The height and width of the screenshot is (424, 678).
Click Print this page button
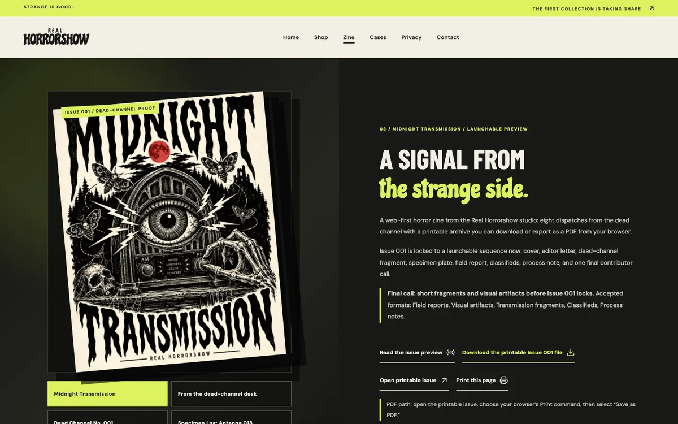coord(482,380)
